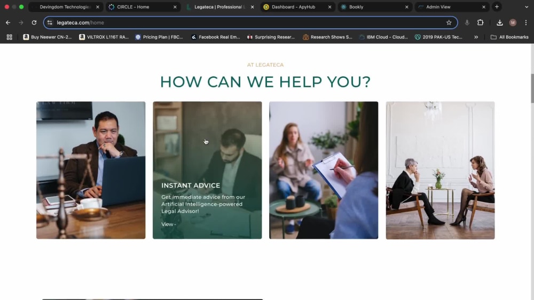534x300 pixels.
Task: Click the HOW CAN WE HELP YOU heading
Action: pos(265,82)
